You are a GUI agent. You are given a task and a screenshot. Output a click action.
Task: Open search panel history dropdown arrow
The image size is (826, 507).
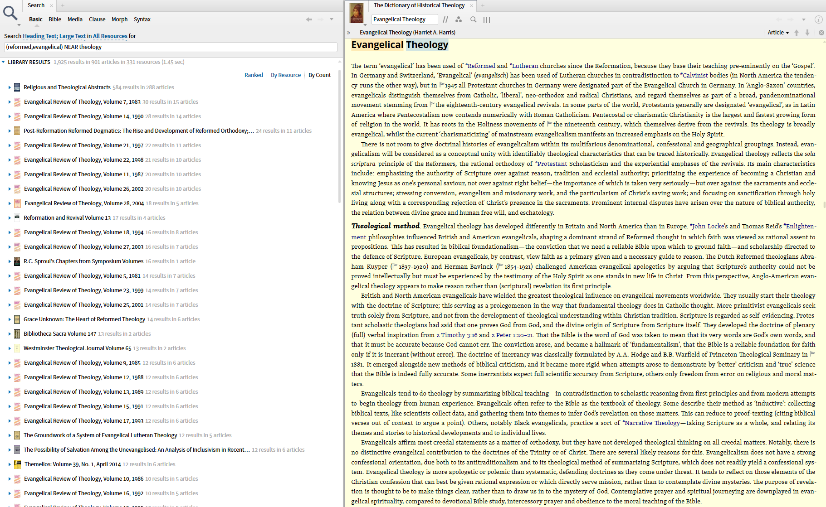(332, 19)
